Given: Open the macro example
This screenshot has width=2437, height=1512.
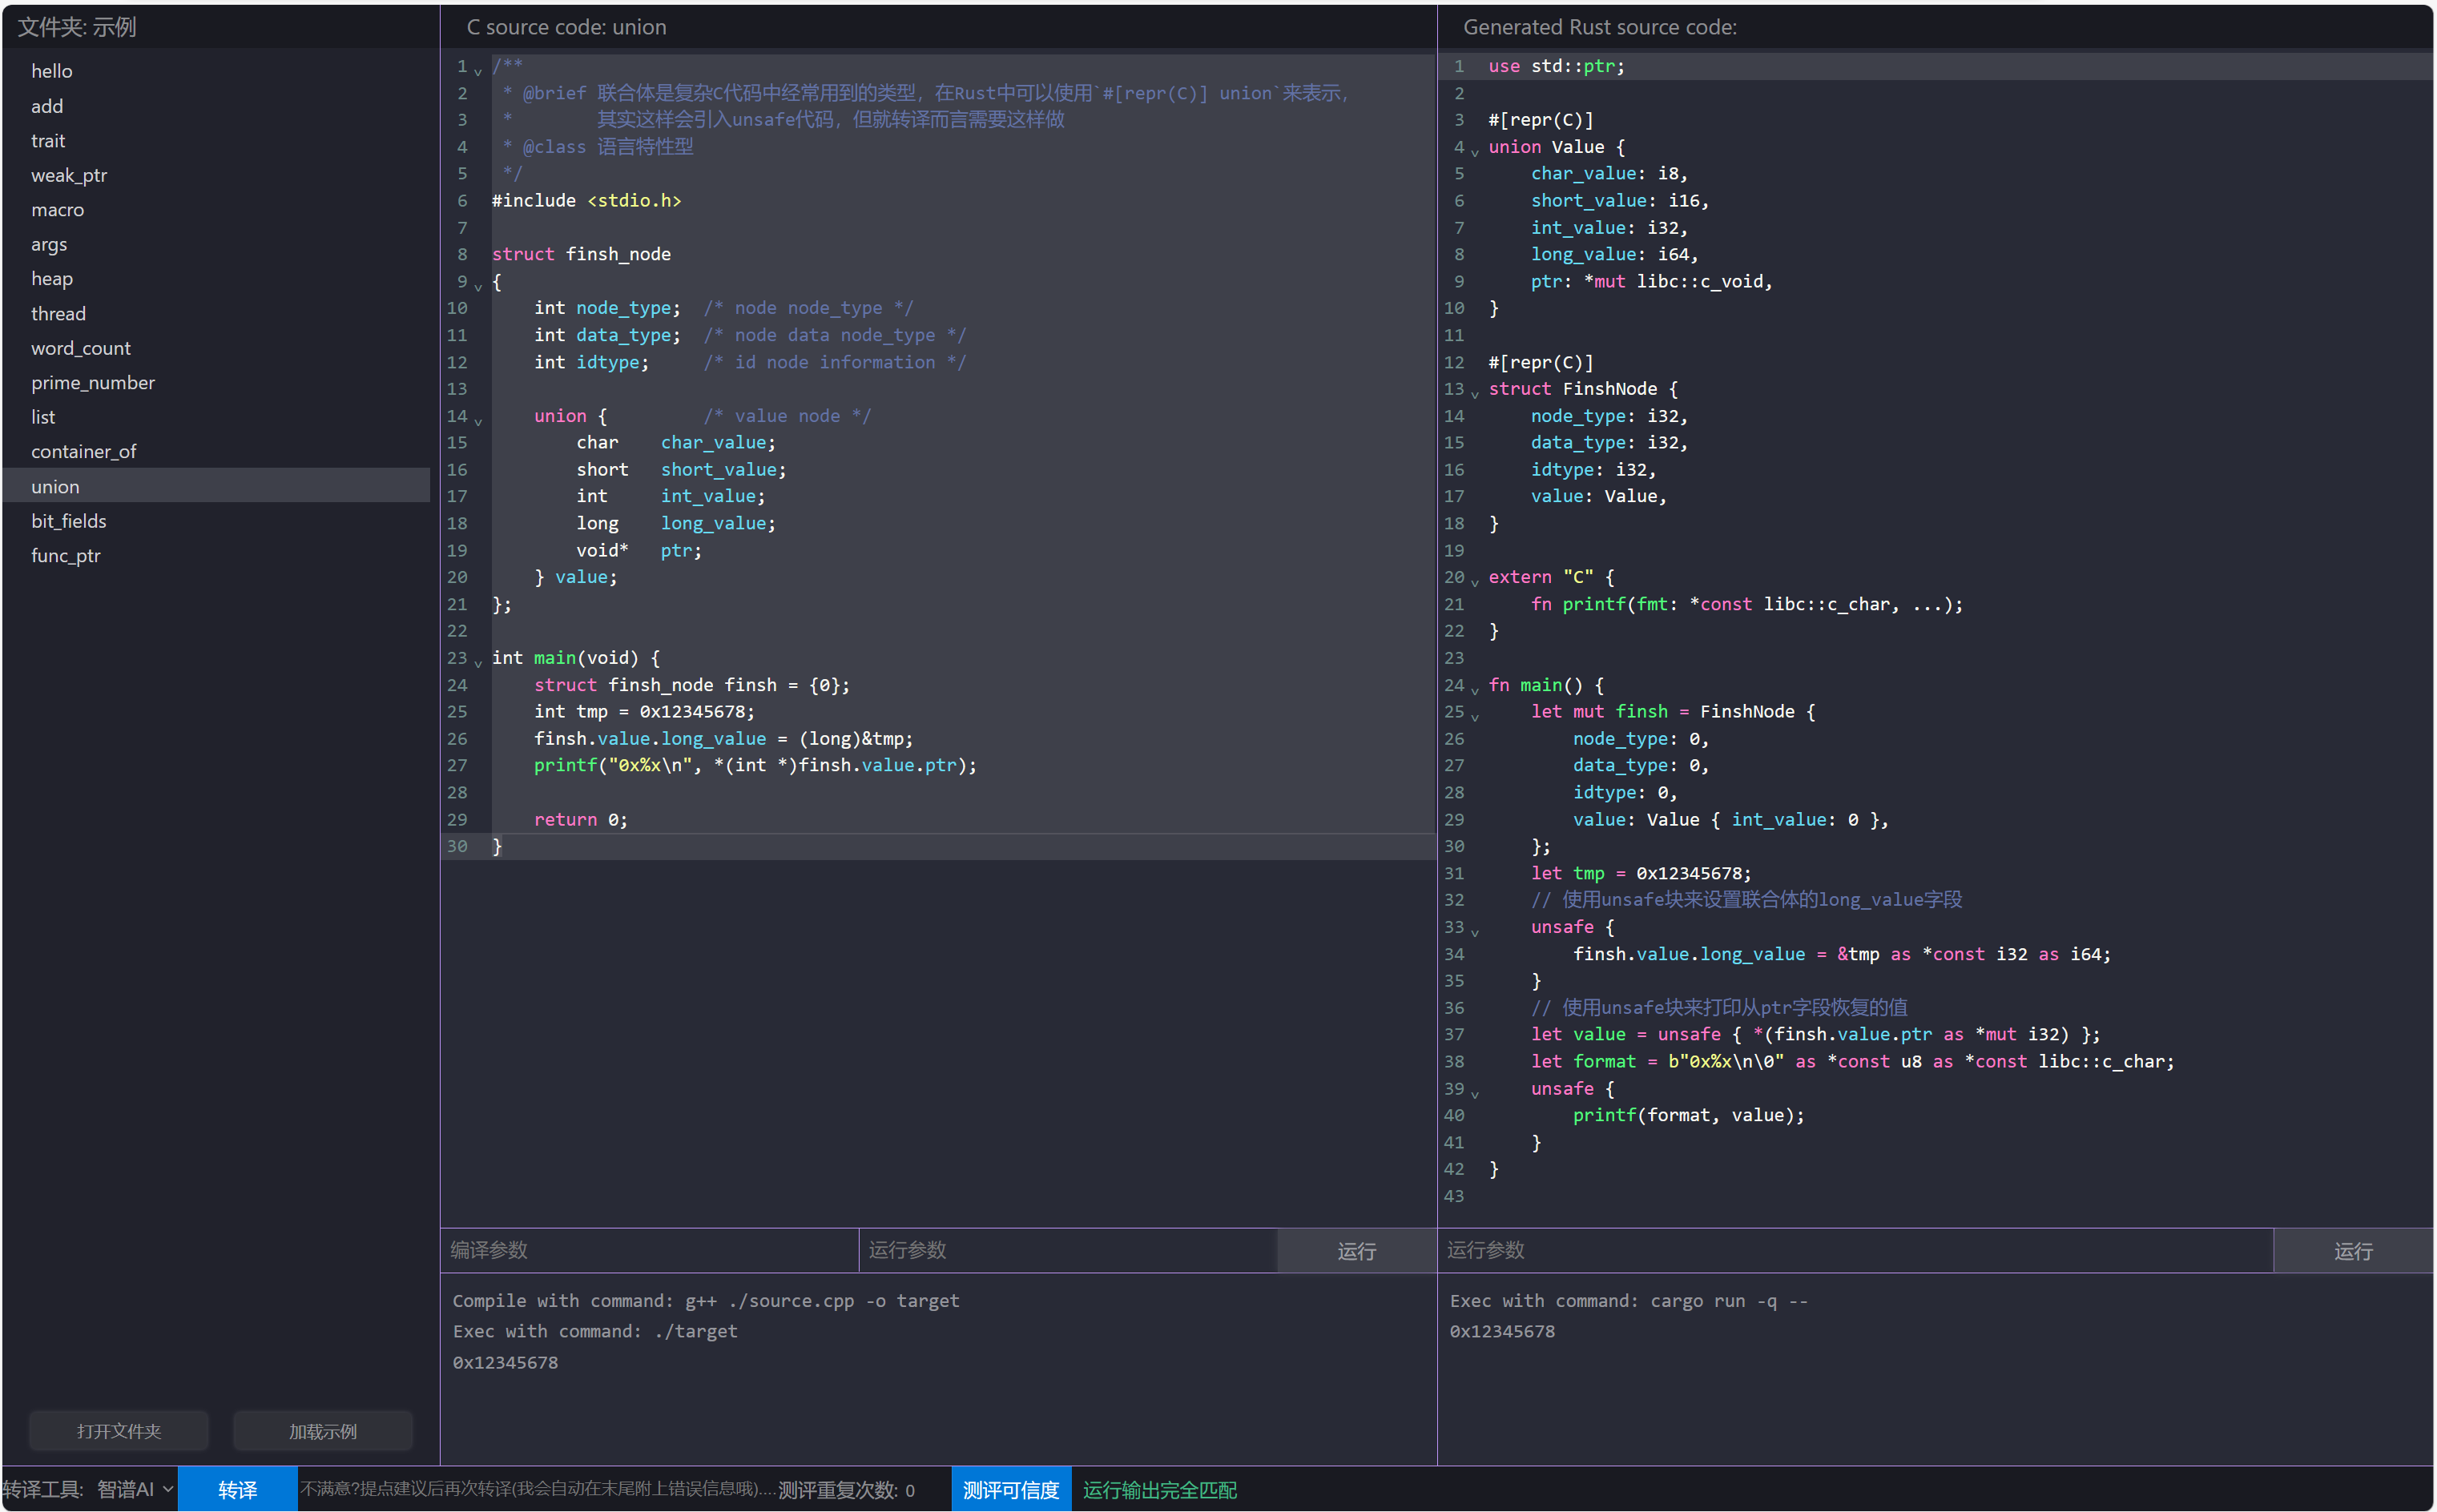Looking at the screenshot, I should [x=216, y=210].
